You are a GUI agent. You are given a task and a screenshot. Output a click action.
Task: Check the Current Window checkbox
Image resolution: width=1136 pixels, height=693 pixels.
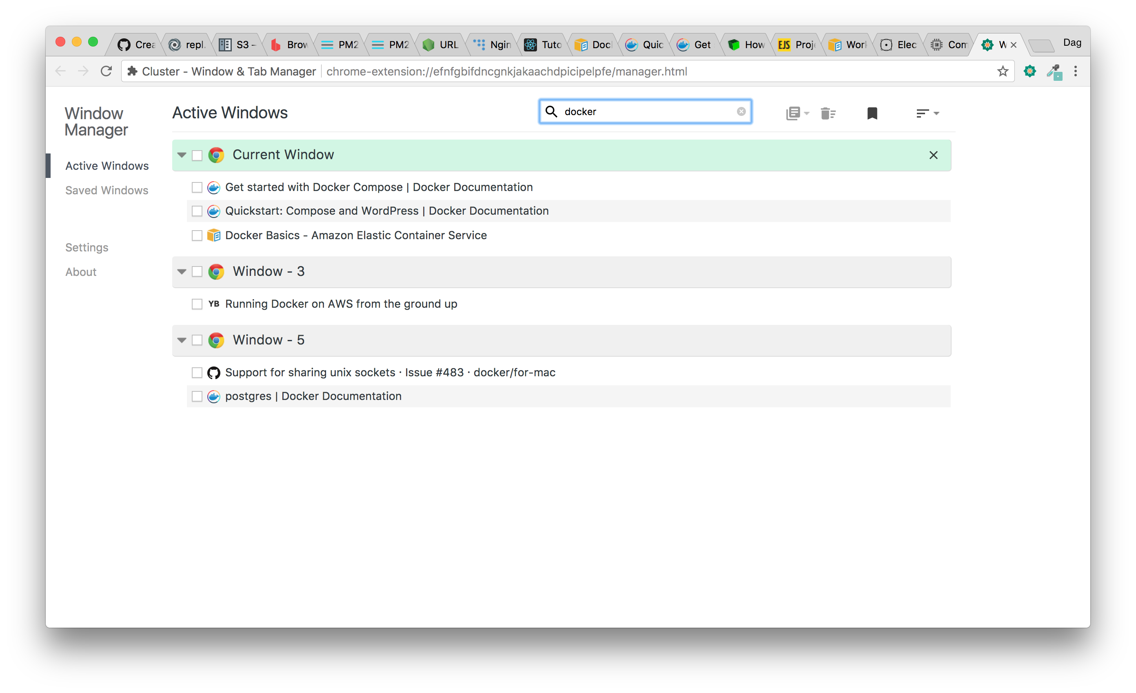tap(197, 155)
